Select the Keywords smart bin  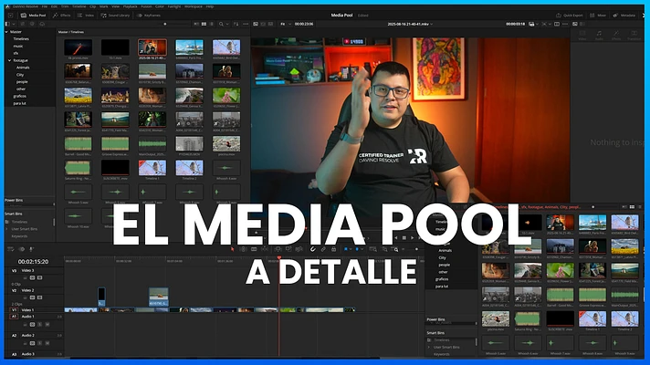[19, 236]
